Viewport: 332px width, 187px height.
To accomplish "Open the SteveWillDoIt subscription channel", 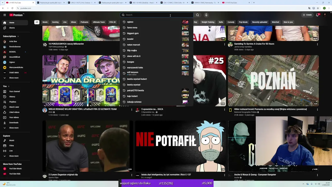I will point(15,57).
